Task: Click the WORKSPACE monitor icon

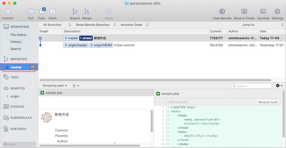Action: (x=6, y=27)
